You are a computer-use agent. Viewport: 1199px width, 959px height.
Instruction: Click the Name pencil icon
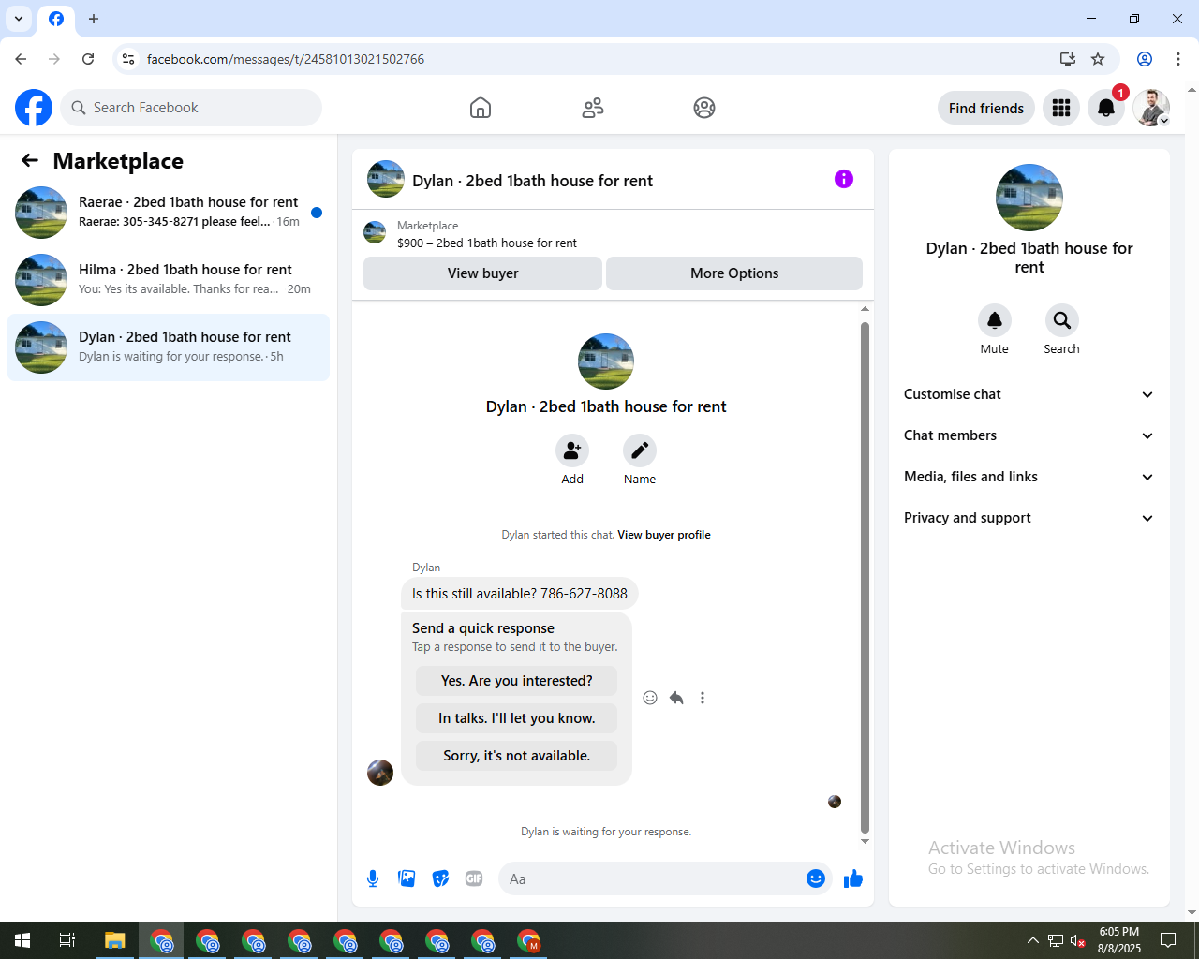640,451
